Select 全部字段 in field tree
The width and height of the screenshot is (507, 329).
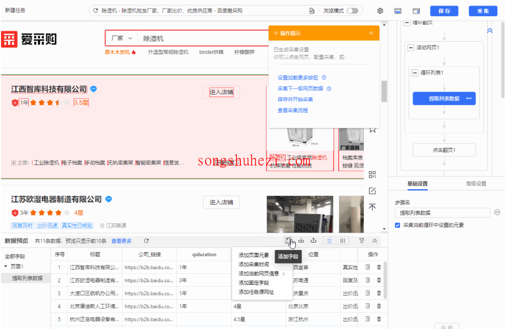click(15, 257)
